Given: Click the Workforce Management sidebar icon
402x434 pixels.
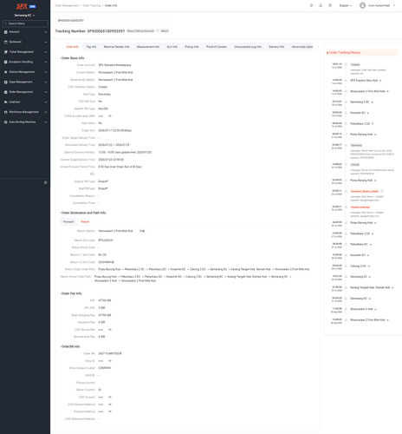Looking at the screenshot, I should click(5, 112).
